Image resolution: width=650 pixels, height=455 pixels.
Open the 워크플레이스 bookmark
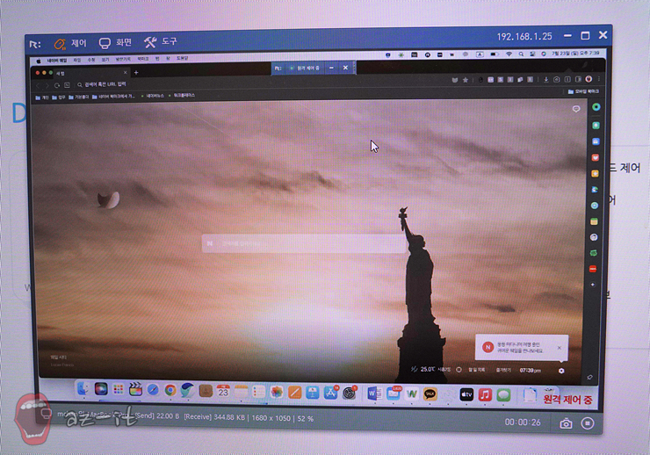[x=182, y=96]
